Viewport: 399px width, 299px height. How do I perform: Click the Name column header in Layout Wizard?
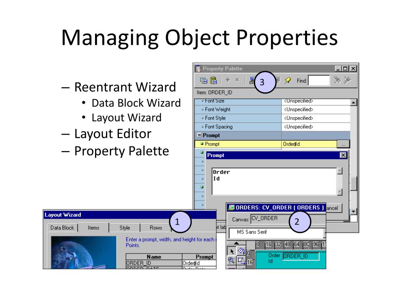point(154,257)
